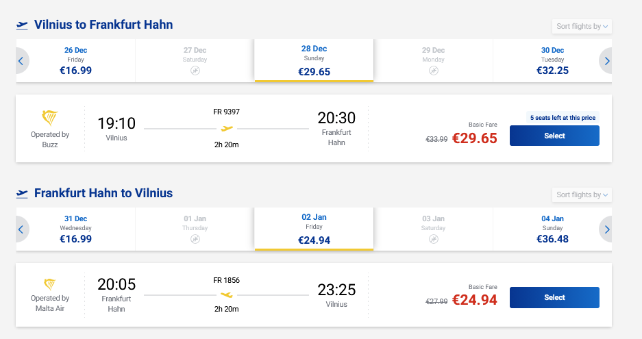Select the FR 9397 flight at €29.65
This screenshot has width=642, height=339.
point(554,136)
